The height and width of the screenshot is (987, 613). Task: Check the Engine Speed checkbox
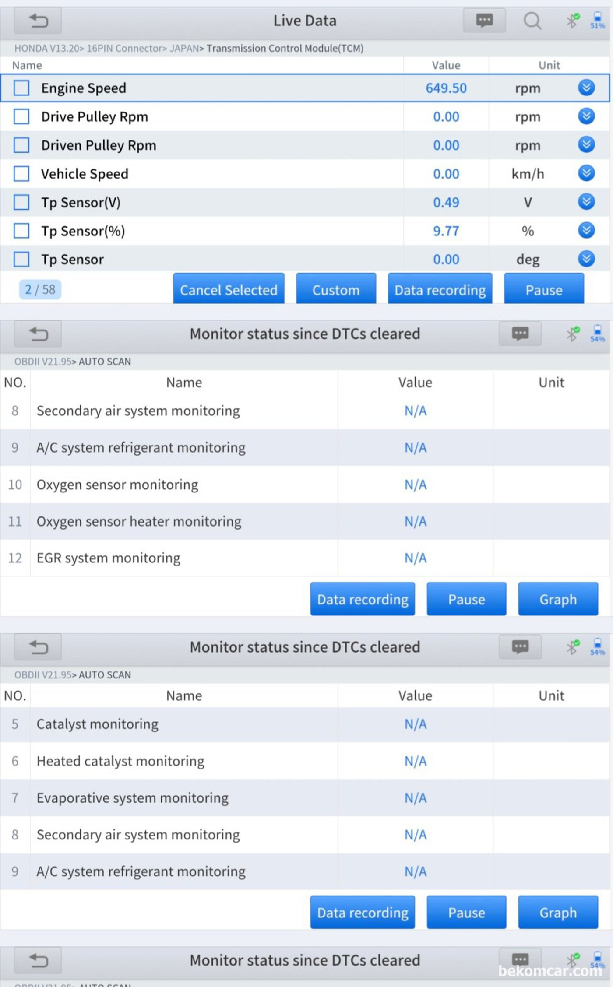[21, 88]
